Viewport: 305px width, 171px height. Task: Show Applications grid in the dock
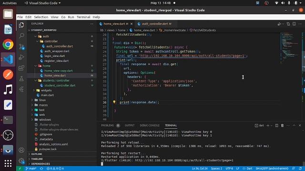pos(8,163)
